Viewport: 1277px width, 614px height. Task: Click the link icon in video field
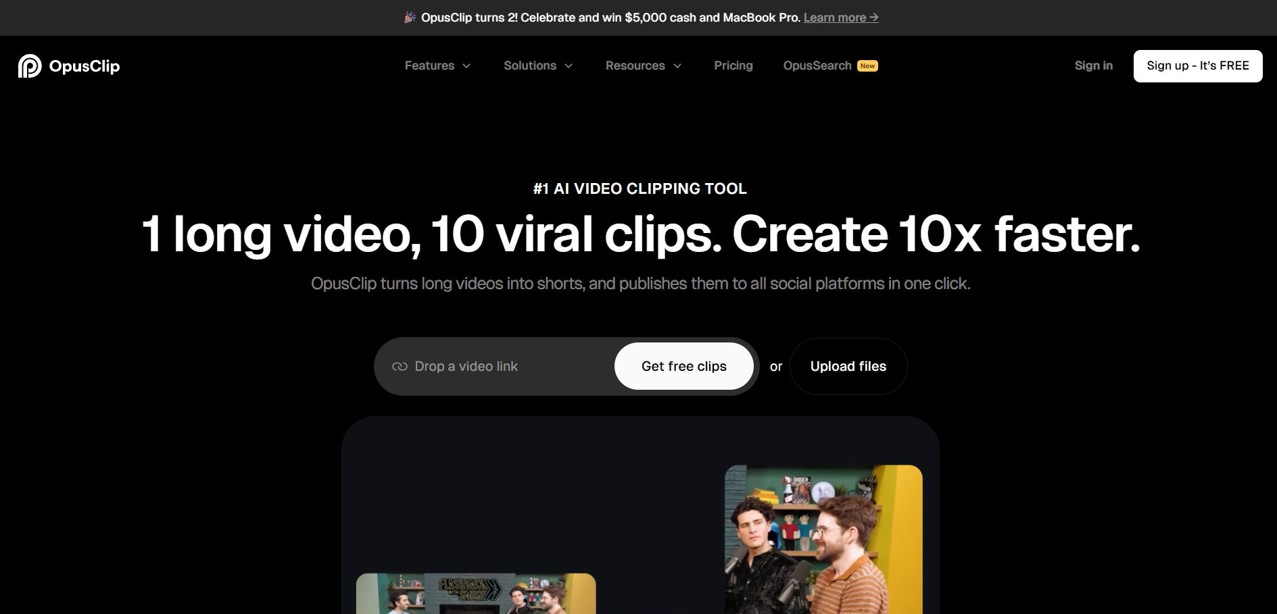click(x=400, y=366)
